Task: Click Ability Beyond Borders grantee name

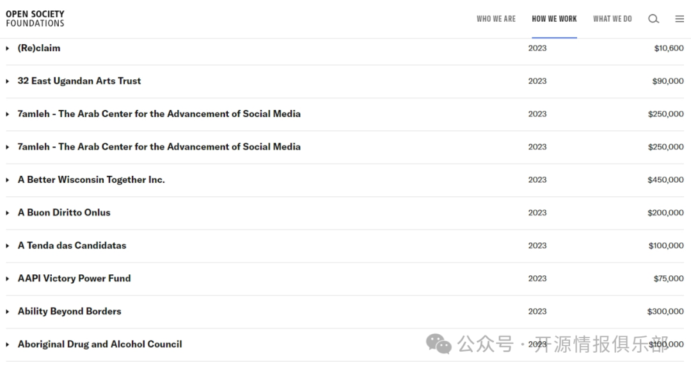Action: click(x=69, y=311)
